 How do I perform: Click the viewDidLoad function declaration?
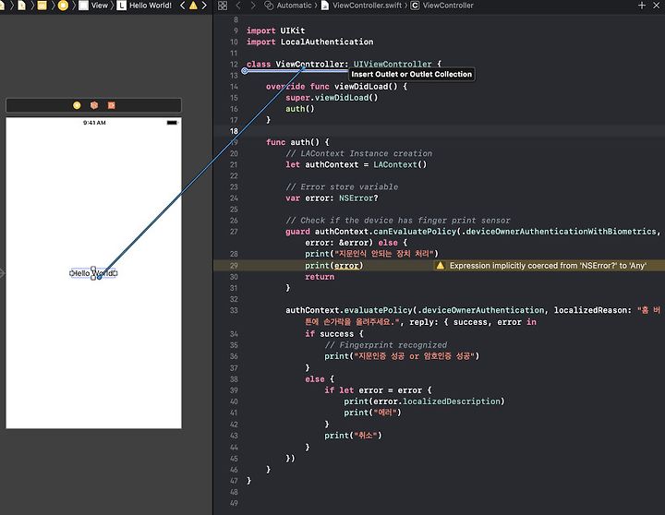click(x=337, y=87)
